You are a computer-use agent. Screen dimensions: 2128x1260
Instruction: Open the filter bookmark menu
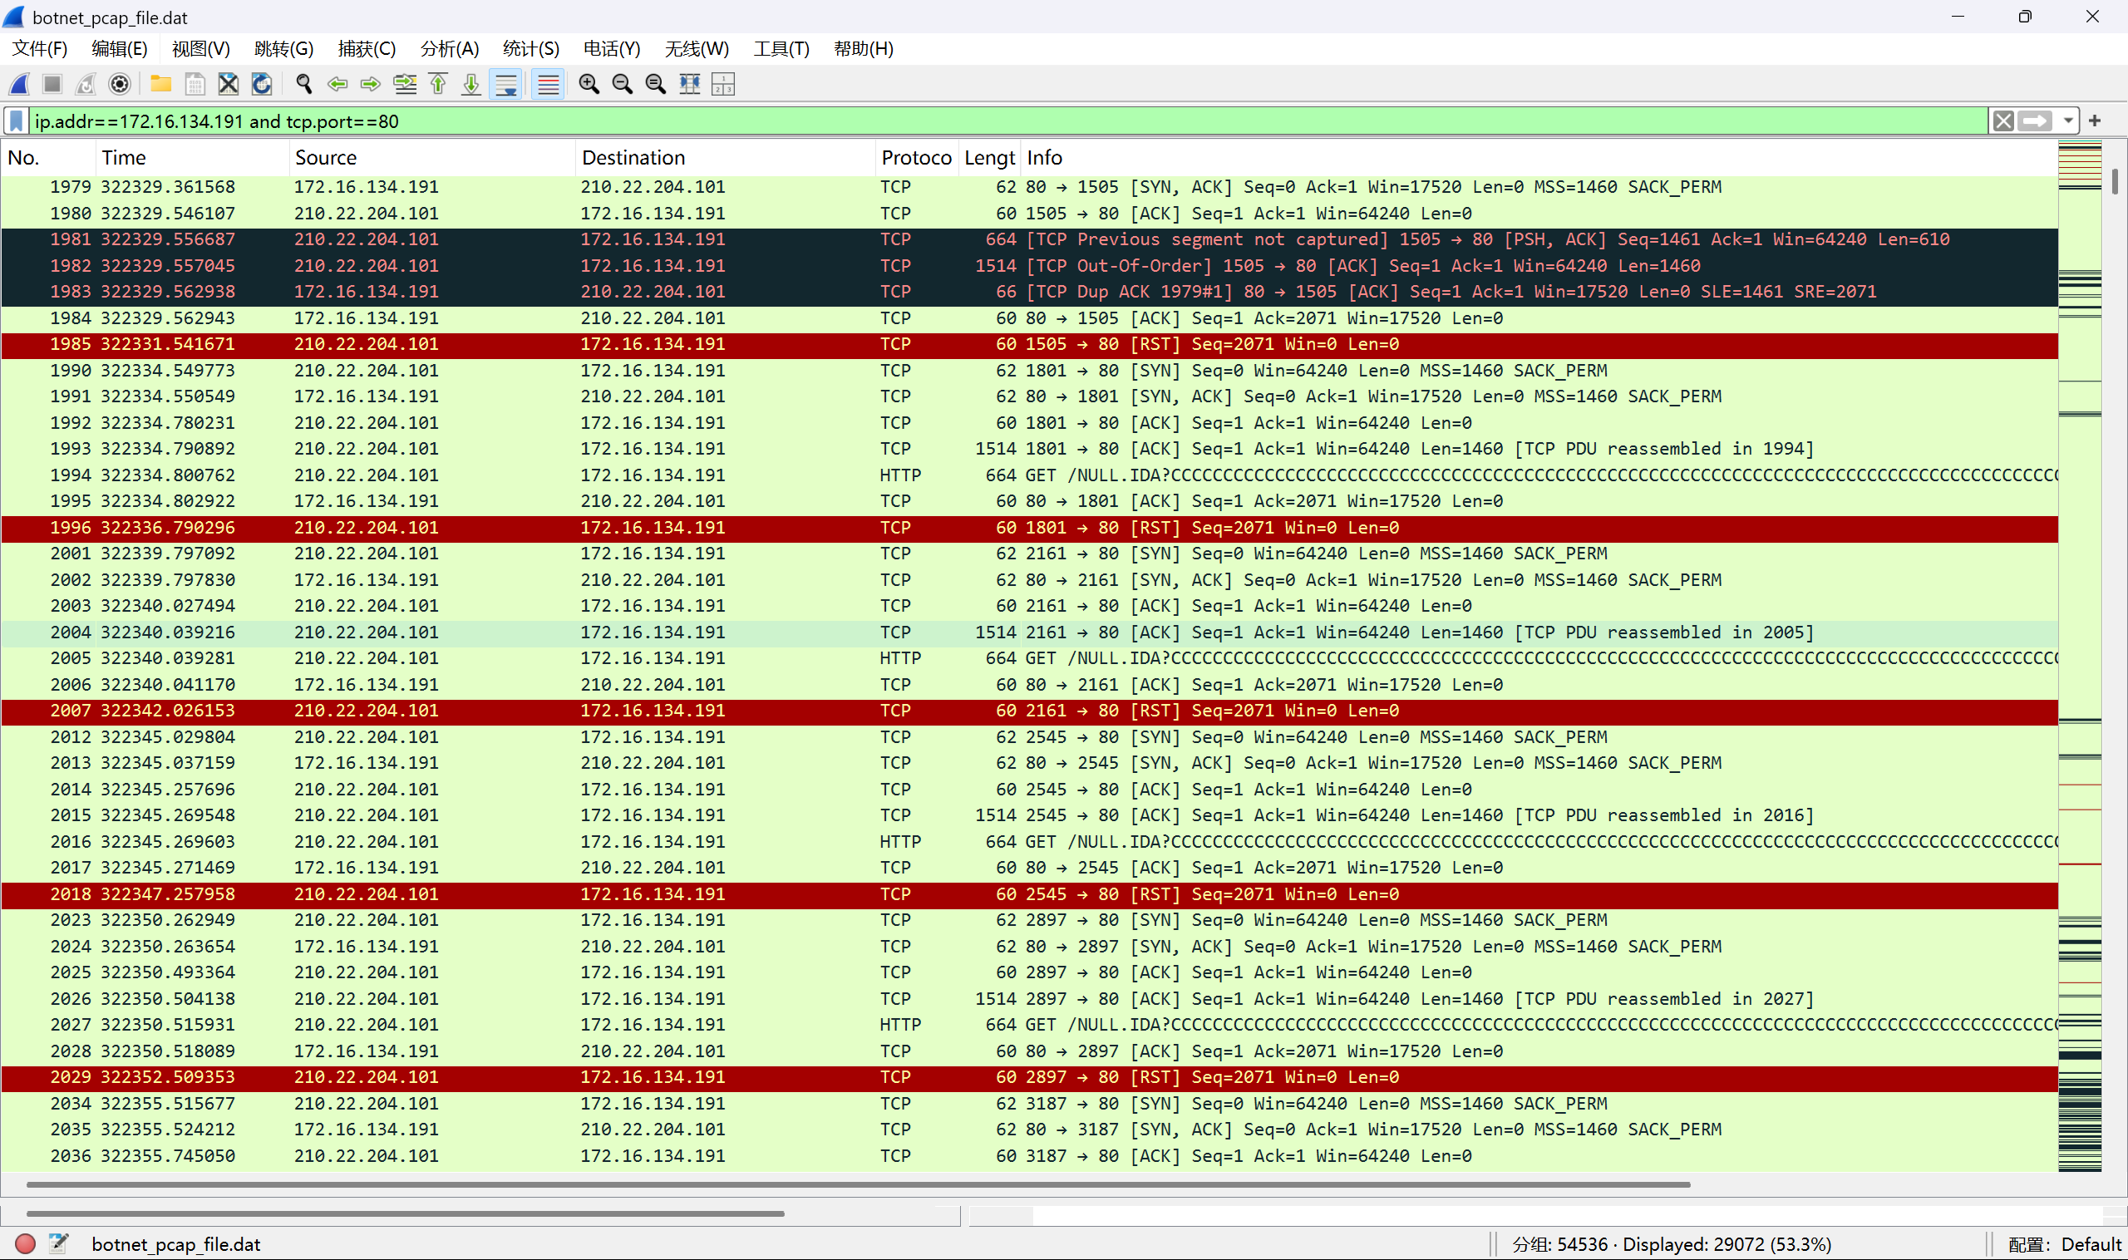tap(15, 121)
